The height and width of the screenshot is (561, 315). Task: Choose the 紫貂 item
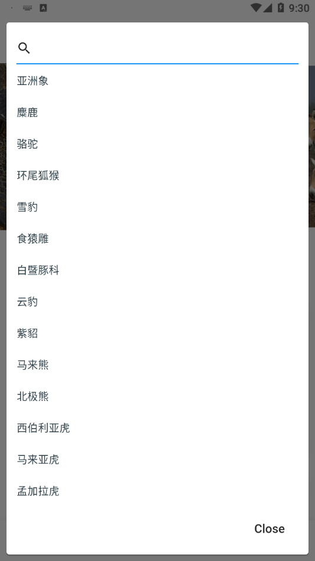[x=157, y=333]
